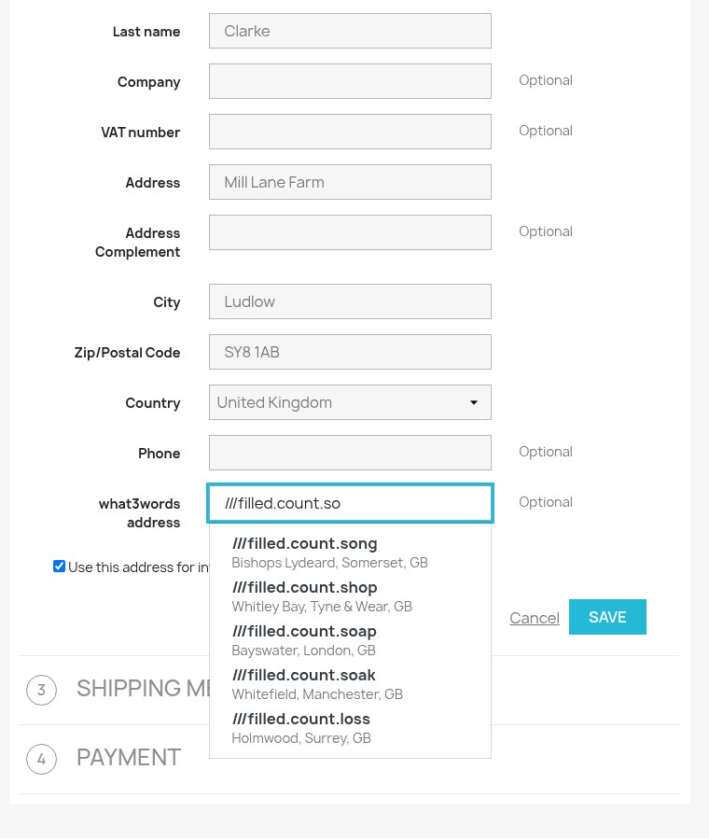Focus the empty Company input field
The height and width of the screenshot is (840, 709).
click(350, 81)
